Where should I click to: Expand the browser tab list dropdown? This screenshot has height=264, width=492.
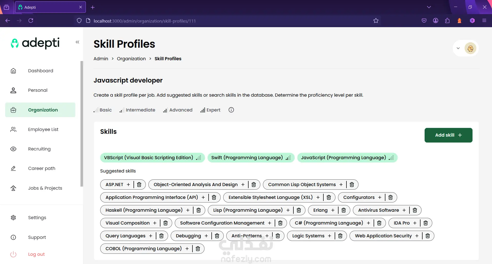pos(429,7)
